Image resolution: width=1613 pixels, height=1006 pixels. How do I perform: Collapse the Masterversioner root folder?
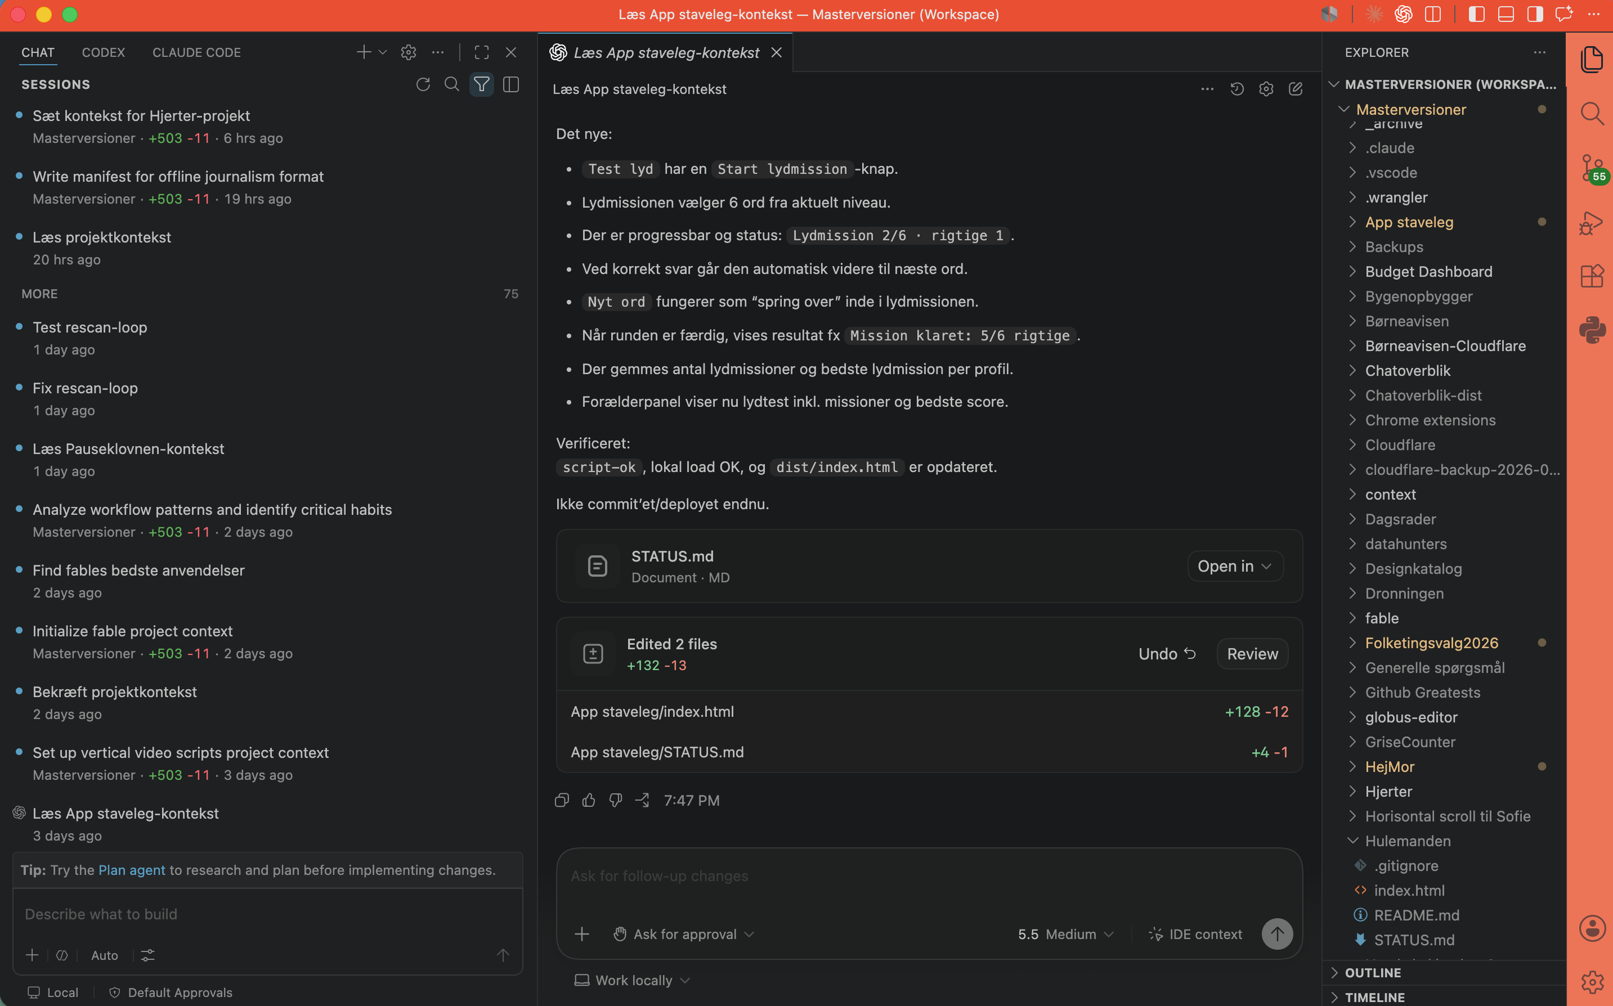1411,110
